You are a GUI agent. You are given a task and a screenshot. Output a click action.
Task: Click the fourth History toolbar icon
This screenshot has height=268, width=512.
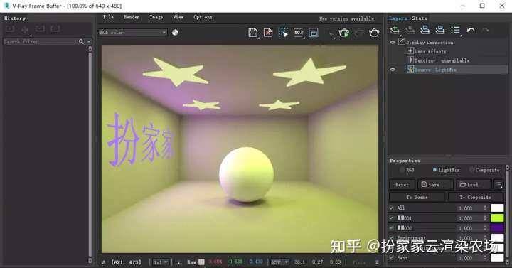click(x=55, y=29)
